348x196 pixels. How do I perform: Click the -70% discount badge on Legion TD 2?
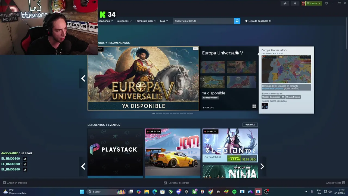[x=234, y=158]
